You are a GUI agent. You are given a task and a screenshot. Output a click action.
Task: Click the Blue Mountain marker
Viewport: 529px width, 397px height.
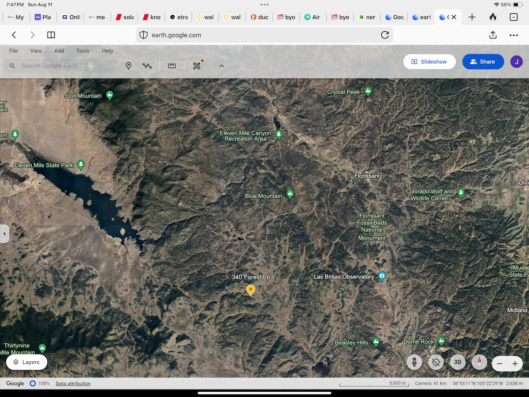[290, 195]
